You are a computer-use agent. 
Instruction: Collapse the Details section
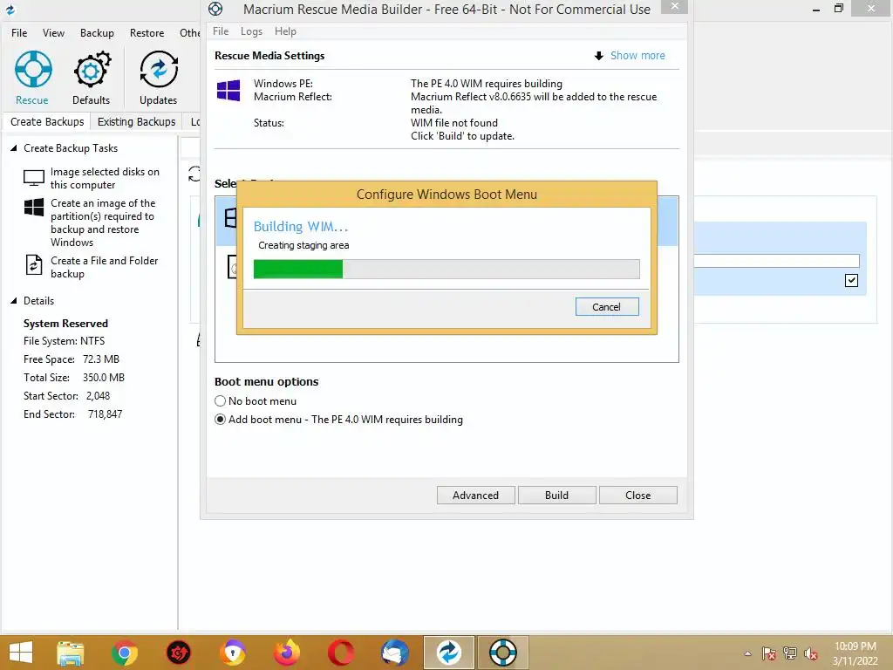click(14, 301)
